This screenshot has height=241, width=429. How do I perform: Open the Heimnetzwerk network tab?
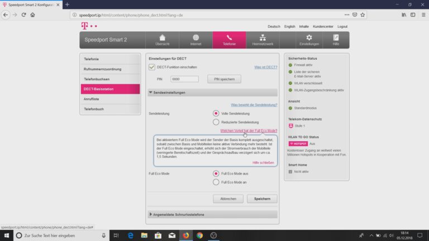263,40
